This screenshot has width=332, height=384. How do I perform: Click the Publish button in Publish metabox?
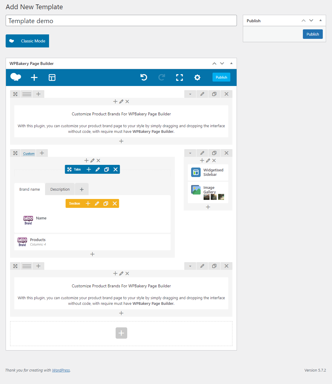pos(313,34)
